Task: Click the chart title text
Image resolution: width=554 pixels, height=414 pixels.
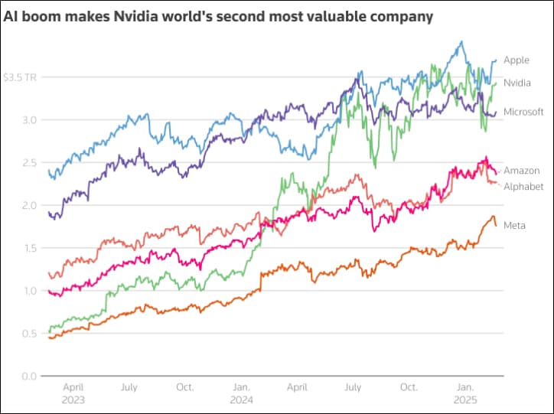Action: pos(218,17)
